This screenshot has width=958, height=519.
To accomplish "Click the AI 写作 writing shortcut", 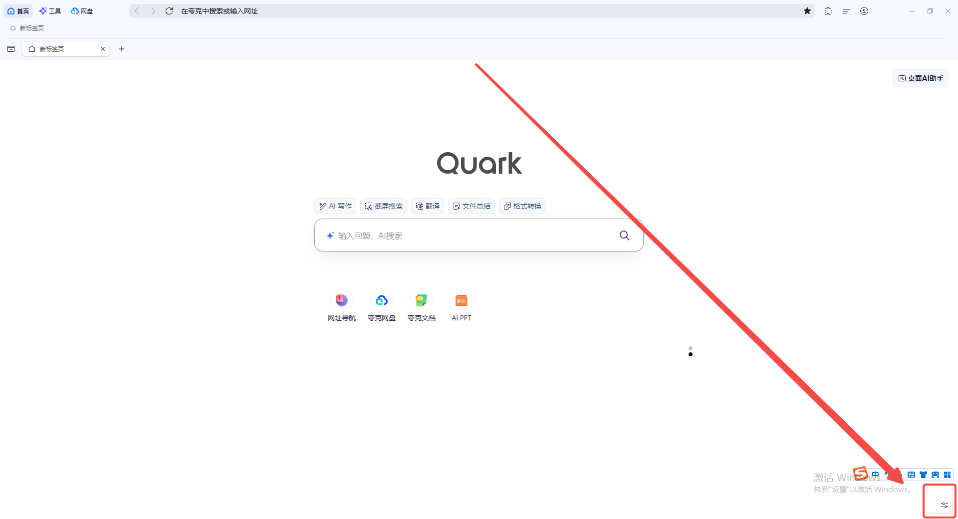I will tap(335, 206).
